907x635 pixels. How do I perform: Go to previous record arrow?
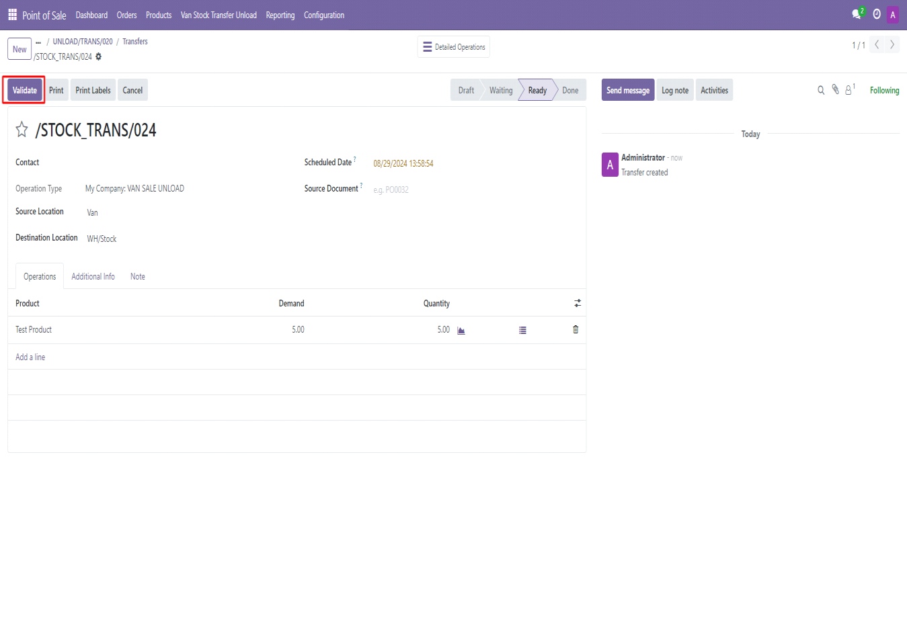(x=877, y=44)
